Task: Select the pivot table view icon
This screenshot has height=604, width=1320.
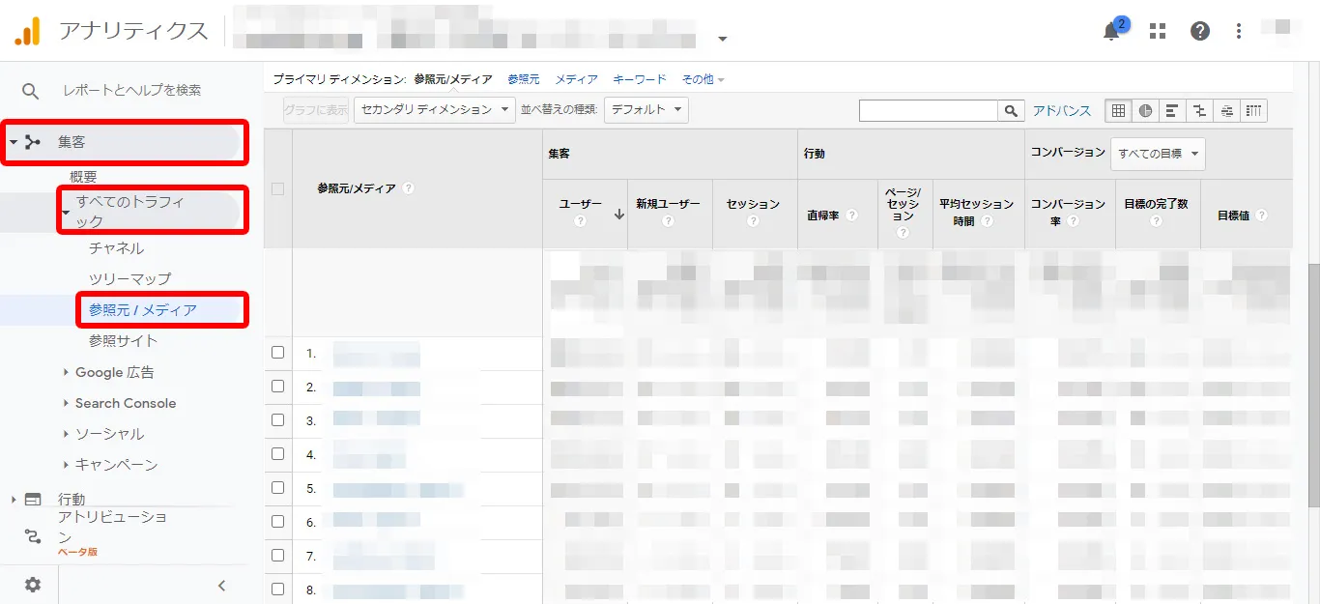Action: coord(1253,110)
